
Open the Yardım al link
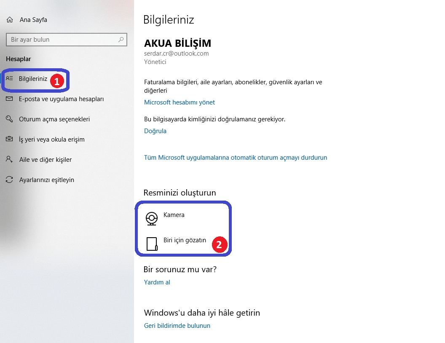tap(157, 282)
